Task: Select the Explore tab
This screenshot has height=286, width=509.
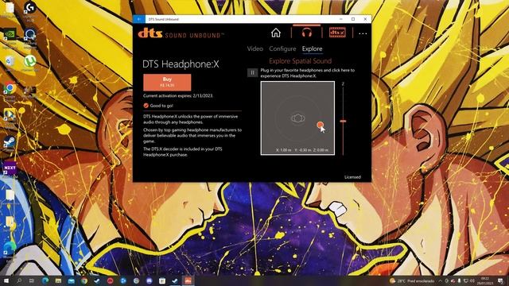Action: coord(312,48)
